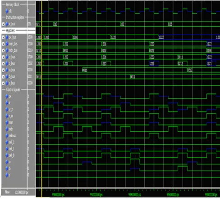Image resolution: width=220 pixels, height=199 pixels.
Task: Click the diamond icon of selmux
Action: coord(7,136)
